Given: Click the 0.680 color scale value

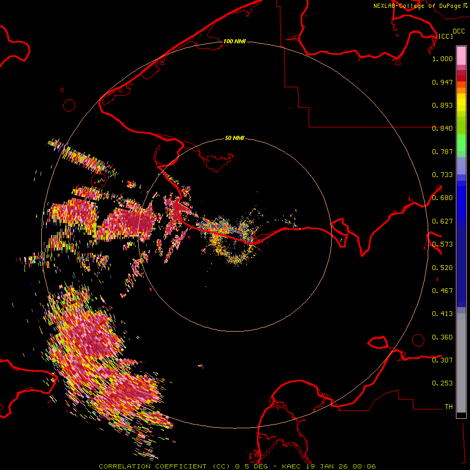Looking at the screenshot, I should click(x=442, y=198).
